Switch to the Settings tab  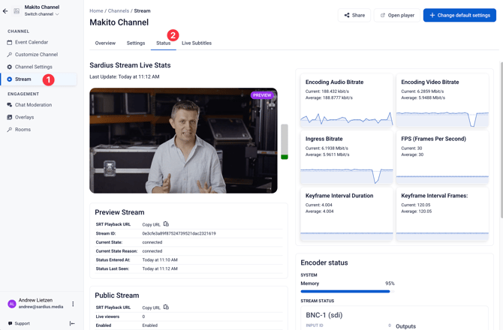[136, 43]
